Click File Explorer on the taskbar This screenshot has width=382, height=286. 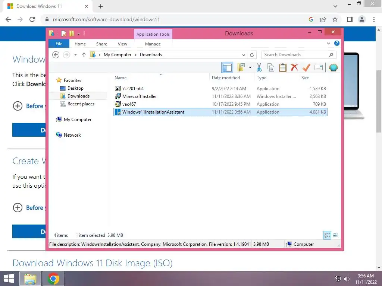pos(30,279)
